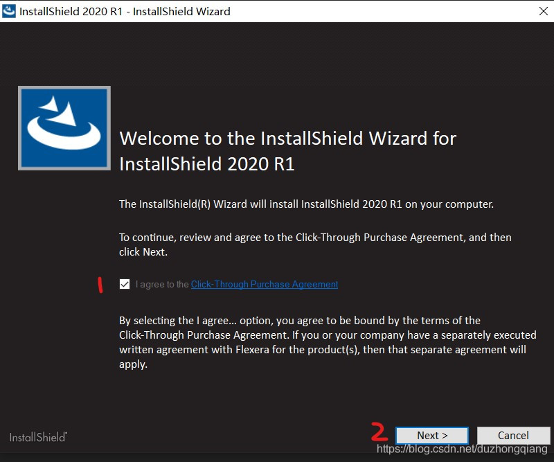Image resolution: width=554 pixels, height=462 pixels.
Task: Click the 'I agree to the' label text
Action: [162, 284]
